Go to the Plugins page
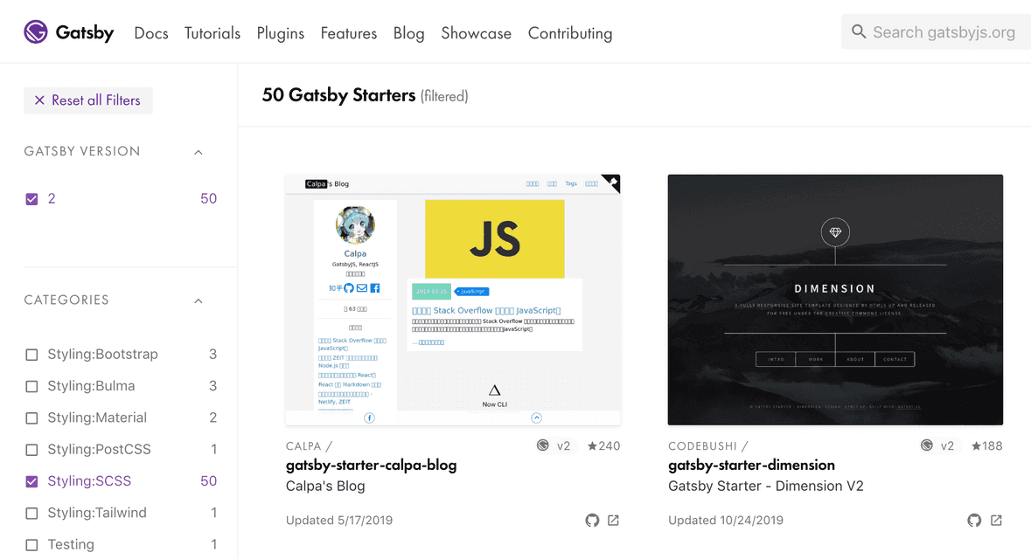Screen dimensions: 1031x559 tap(280, 33)
